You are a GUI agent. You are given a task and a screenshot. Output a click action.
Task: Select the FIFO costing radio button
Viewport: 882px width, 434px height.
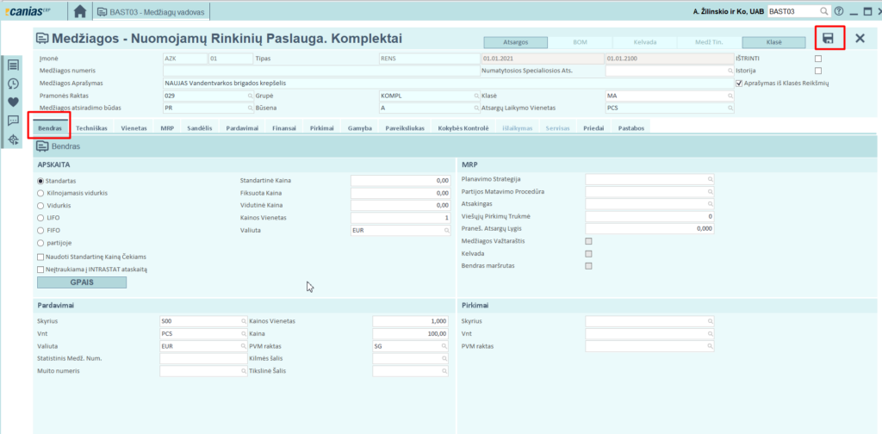coord(40,231)
